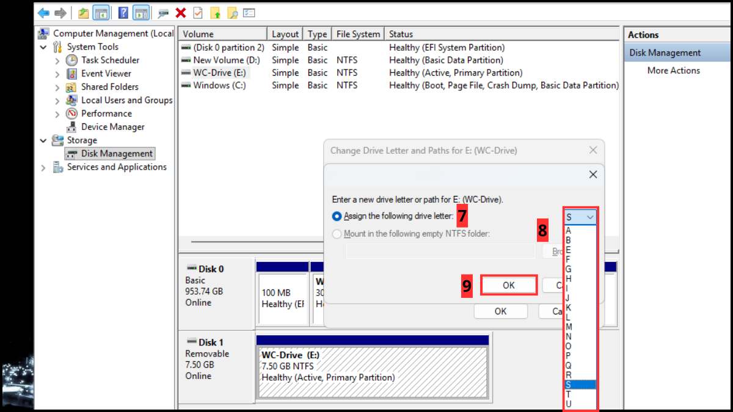
Task: Collapse the System Tools tree node
Action: [x=43, y=46]
